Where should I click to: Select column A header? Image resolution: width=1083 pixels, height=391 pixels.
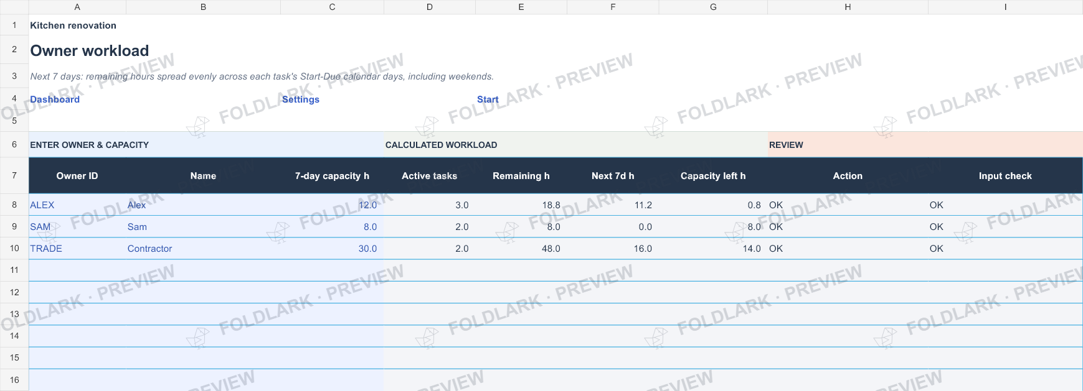pos(77,7)
